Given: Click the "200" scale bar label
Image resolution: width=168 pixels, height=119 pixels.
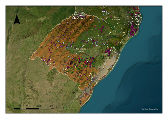Looking at the screenshot, I should (39, 106).
